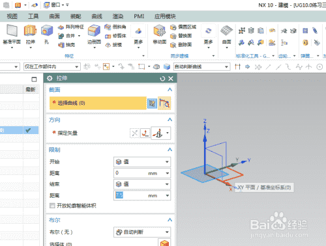
Task: Click the Datum Plane (基准平面) icon
Action: coord(12,31)
